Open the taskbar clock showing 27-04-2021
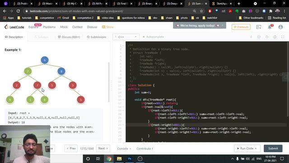 (270, 159)
